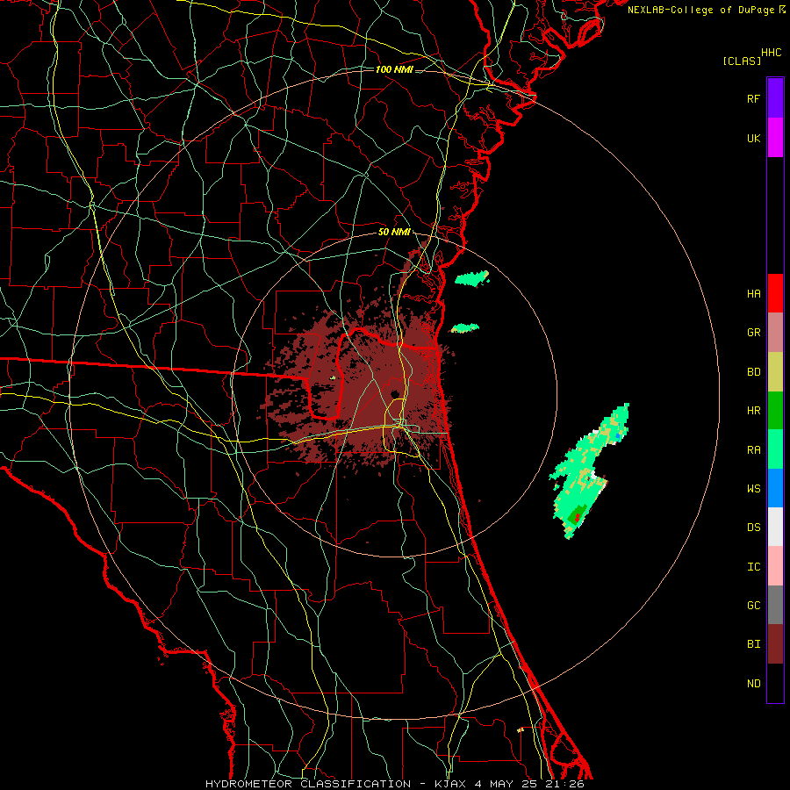
Task: Click the "ND" legend label
Action: click(753, 684)
